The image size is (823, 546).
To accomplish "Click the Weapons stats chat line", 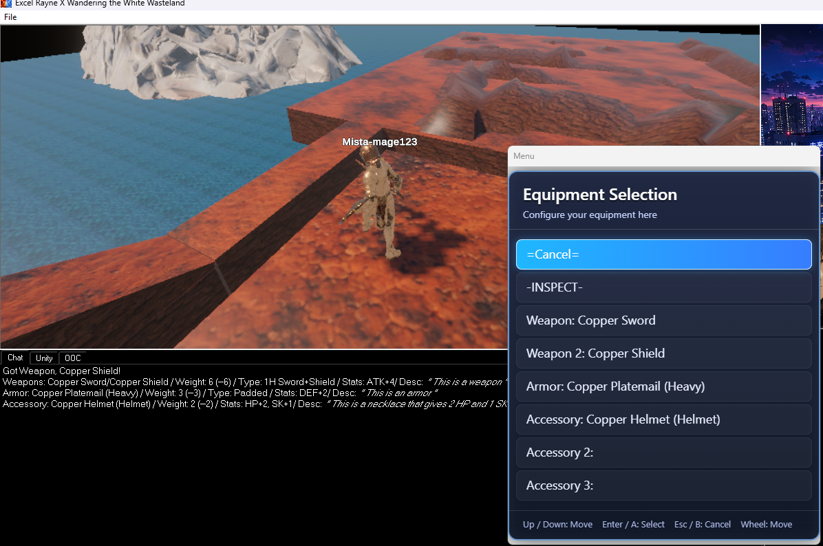I will [255, 382].
